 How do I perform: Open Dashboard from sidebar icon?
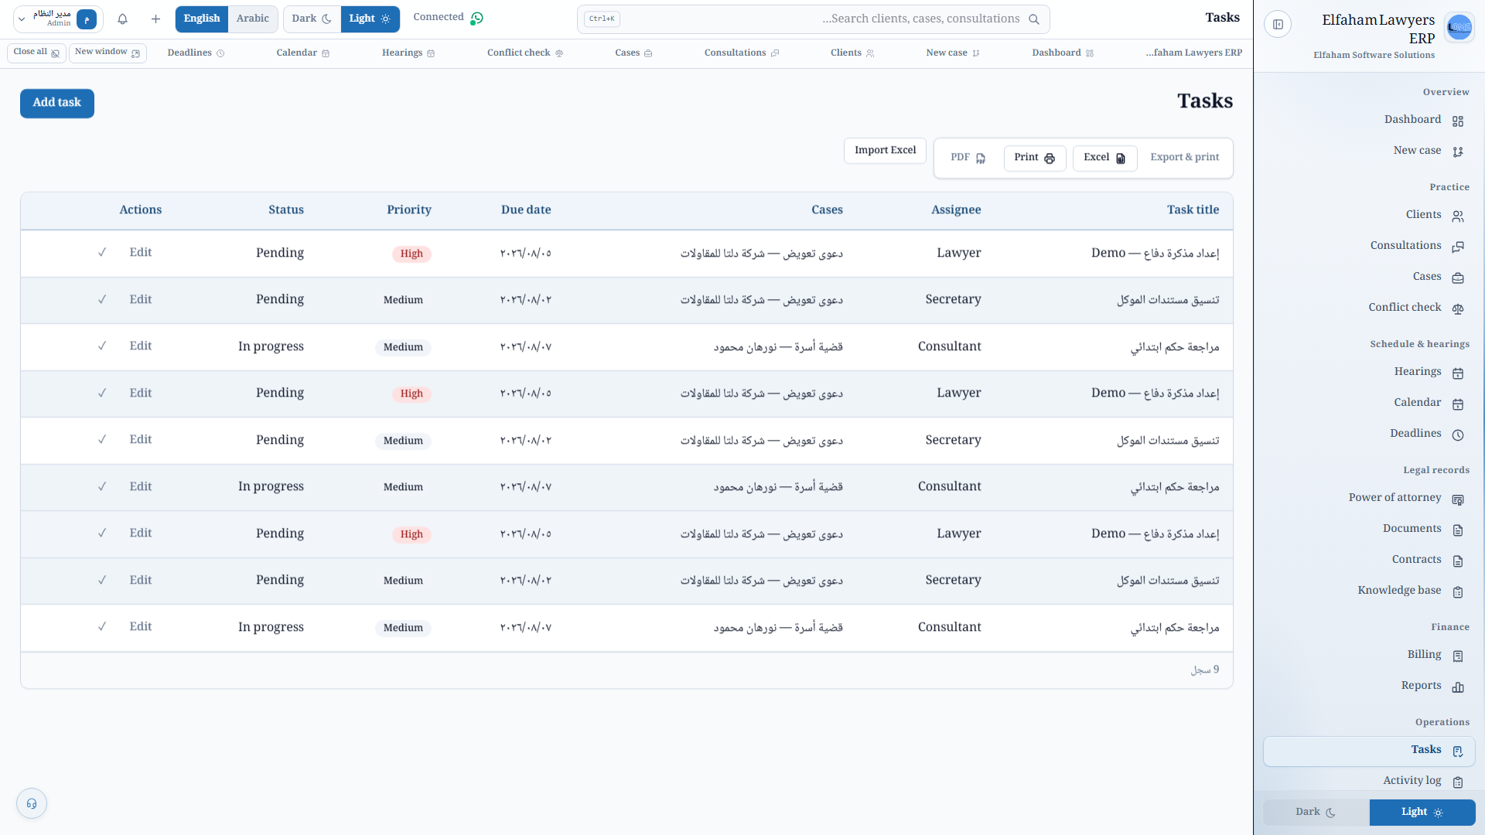[1458, 121]
